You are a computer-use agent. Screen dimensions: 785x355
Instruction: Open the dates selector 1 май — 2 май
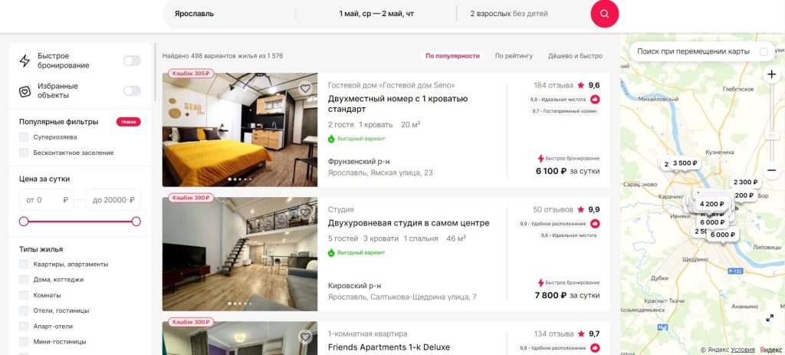(376, 14)
